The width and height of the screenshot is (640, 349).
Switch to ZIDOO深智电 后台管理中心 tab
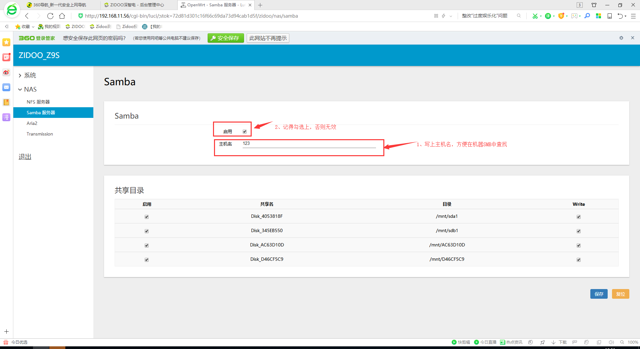[137, 5]
